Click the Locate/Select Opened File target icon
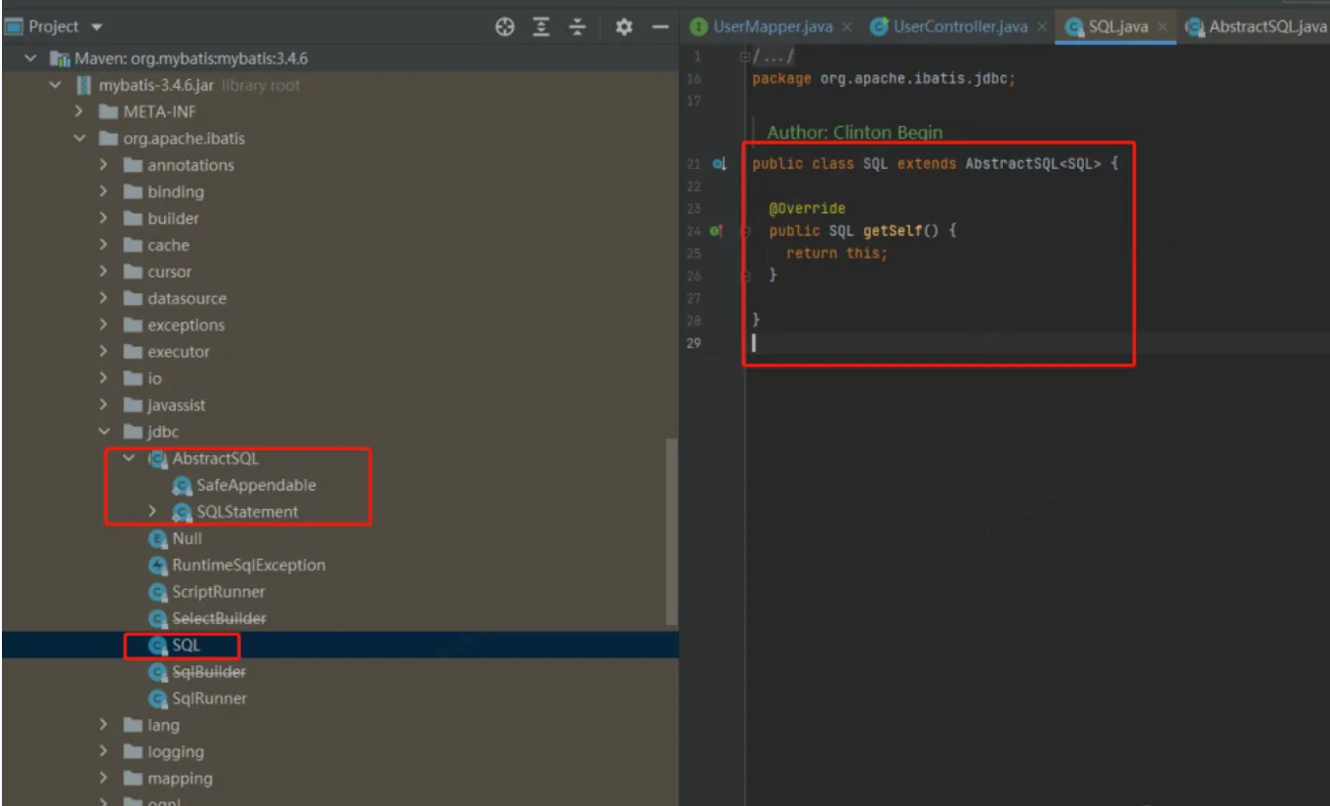 [505, 26]
